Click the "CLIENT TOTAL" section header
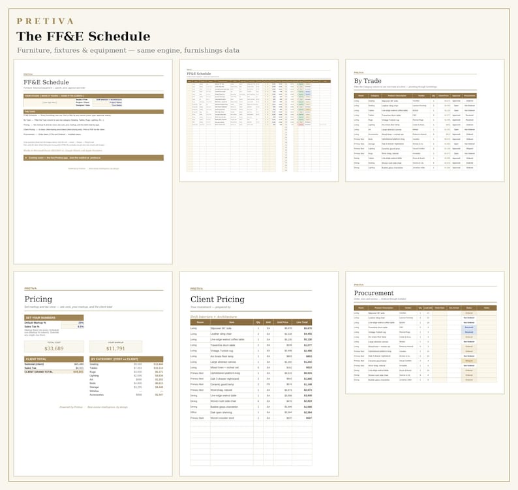 [x=54, y=359]
